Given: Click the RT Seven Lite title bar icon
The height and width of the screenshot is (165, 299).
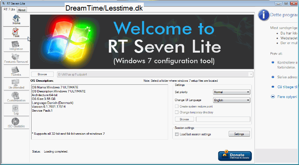Looking at the screenshot, I should [x=4, y=3].
